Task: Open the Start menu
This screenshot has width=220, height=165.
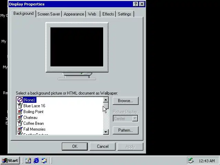Action: coord(10,161)
